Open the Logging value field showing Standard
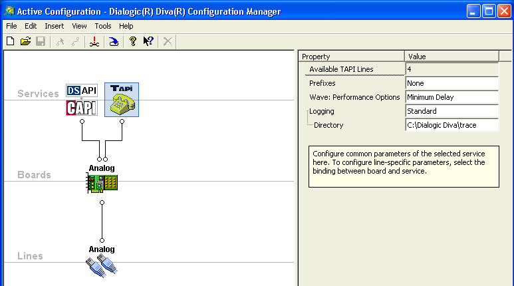The image size is (514, 286). click(451, 111)
